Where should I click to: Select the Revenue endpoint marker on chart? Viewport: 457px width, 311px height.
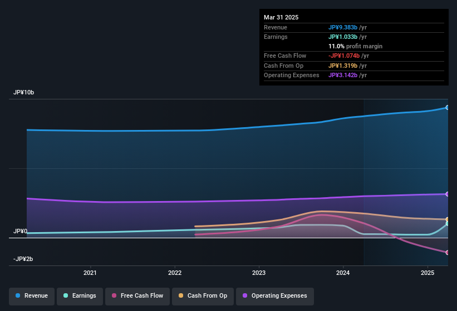tap(447, 108)
